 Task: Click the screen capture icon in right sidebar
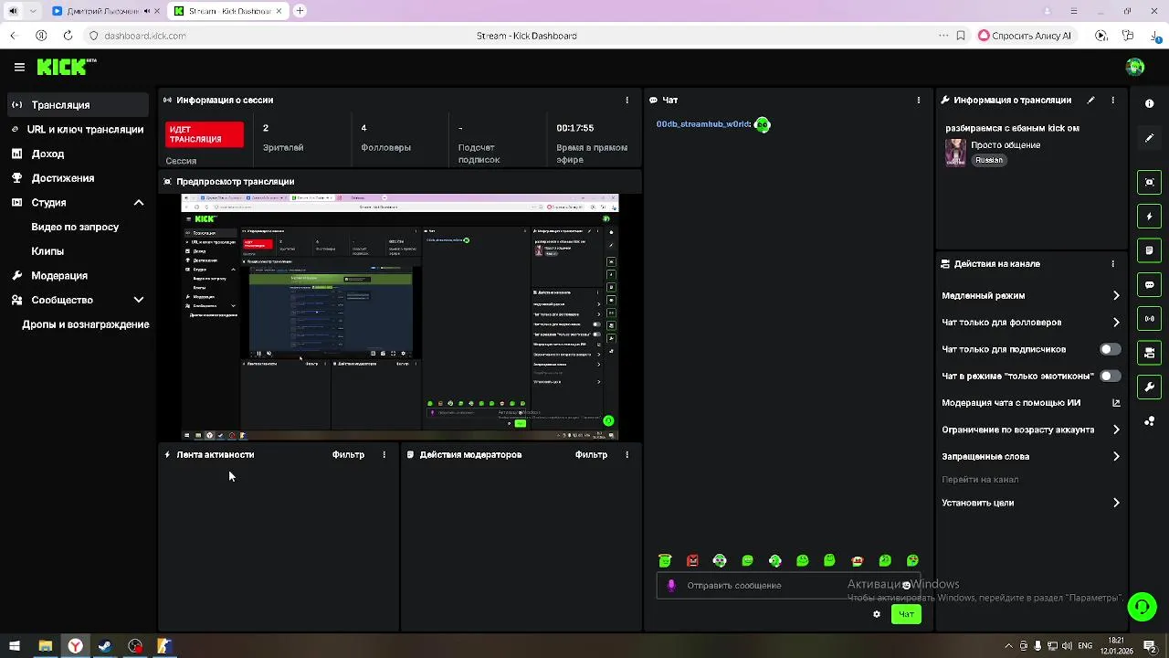(1150, 182)
